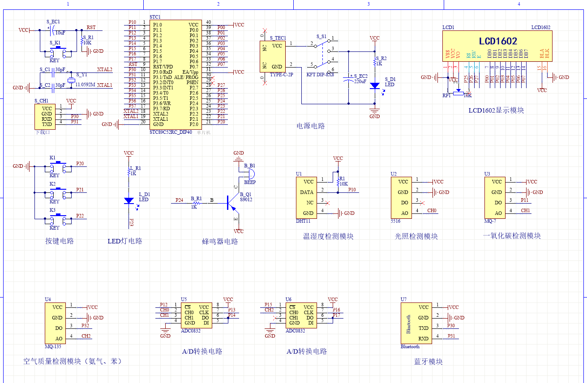
Task: Select the DHT11 sensor block U1
Action: pyautogui.click(x=307, y=197)
